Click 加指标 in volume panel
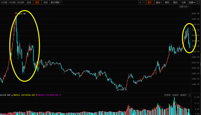The height and width of the screenshot is (115, 201). (x=175, y=95)
